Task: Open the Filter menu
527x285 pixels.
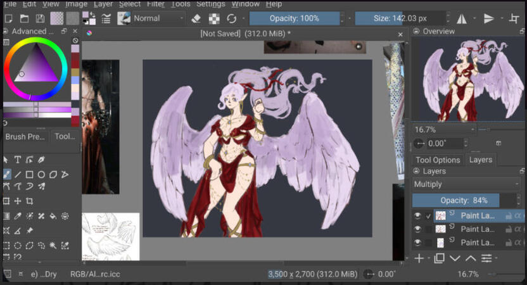Action: pos(156,4)
